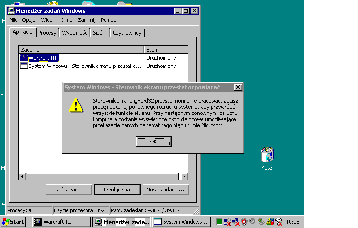Open the Plik menu
The height and width of the screenshot is (228, 358).
(13, 20)
